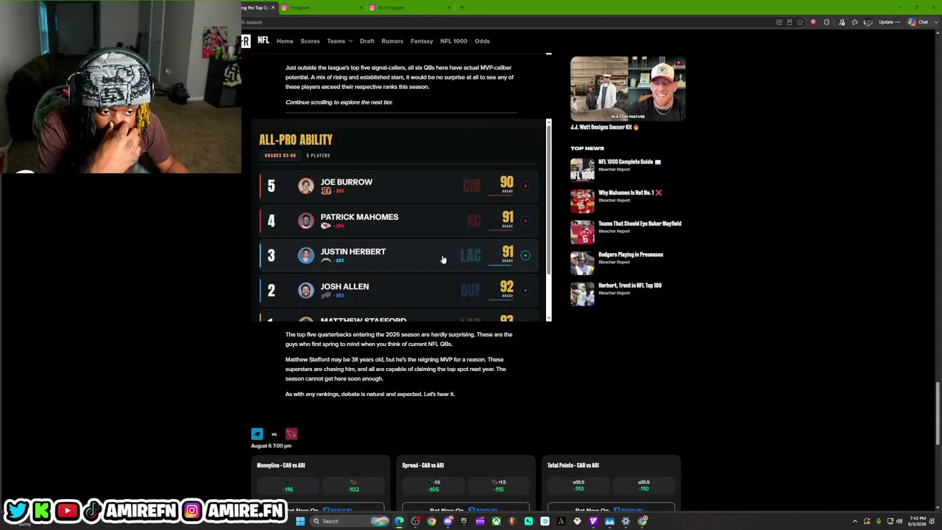The image size is (942, 530).
Task: Open 'Why Mahomes Is Not No. 1' story
Action: pos(630,193)
